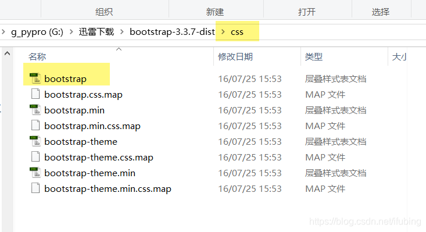Click the bootstrap-theme CSS file icon
The image size is (426, 232).
coord(35,141)
